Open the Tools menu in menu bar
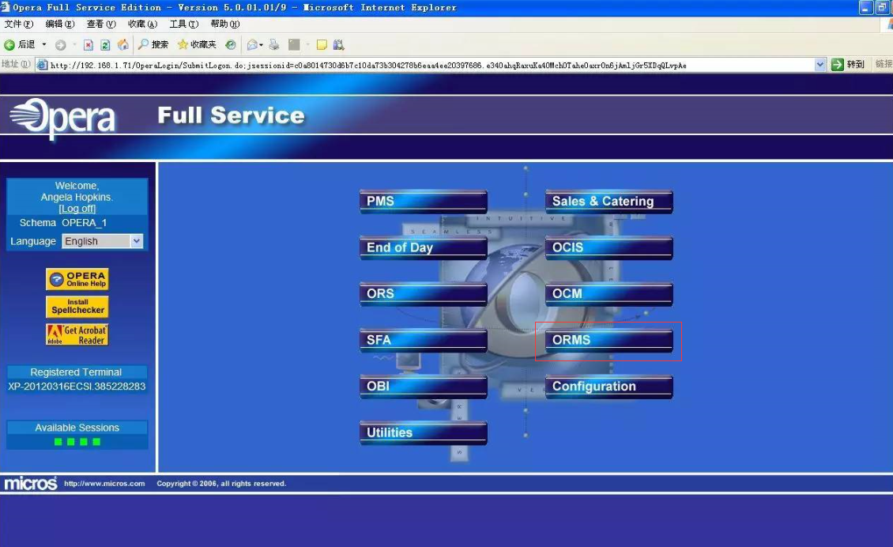This screenshot has height=547, width=893. [183, 25]
